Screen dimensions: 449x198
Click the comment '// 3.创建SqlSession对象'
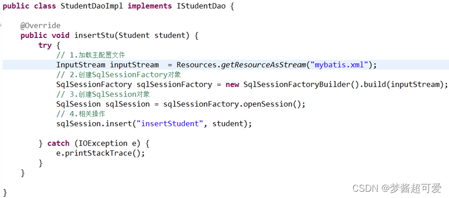[x=103, y=94]
